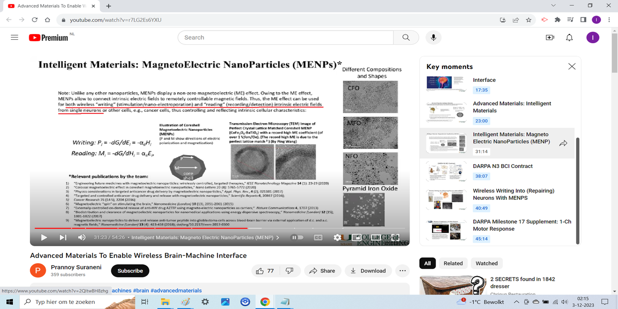
Task: Open the Create video icon
Action: (x=550, y=38)
